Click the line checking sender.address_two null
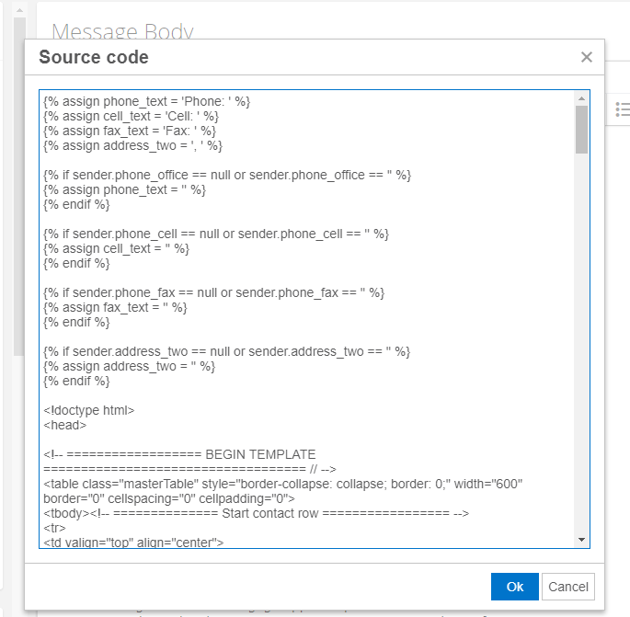Viewport: 630px width, 617px height. click(x=226, y=351)
